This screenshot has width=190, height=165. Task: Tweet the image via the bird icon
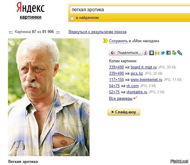(x=163, y=53)
